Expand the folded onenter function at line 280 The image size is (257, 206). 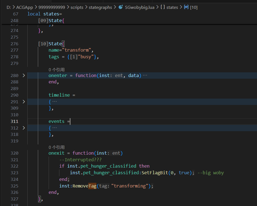(x=24, y=75)
